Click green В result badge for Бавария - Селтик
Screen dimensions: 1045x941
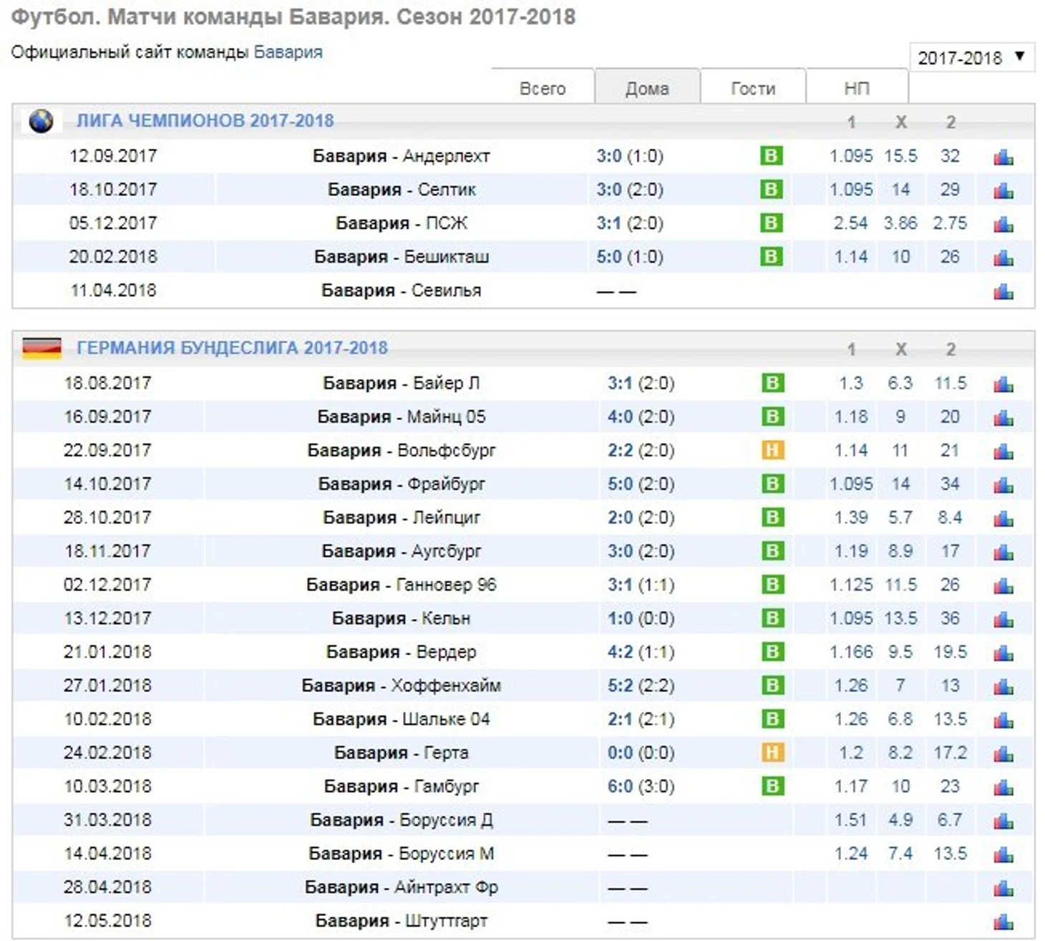[x=771, y=190]
